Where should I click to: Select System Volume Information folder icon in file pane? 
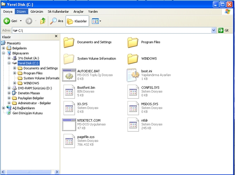click(69, 59)
